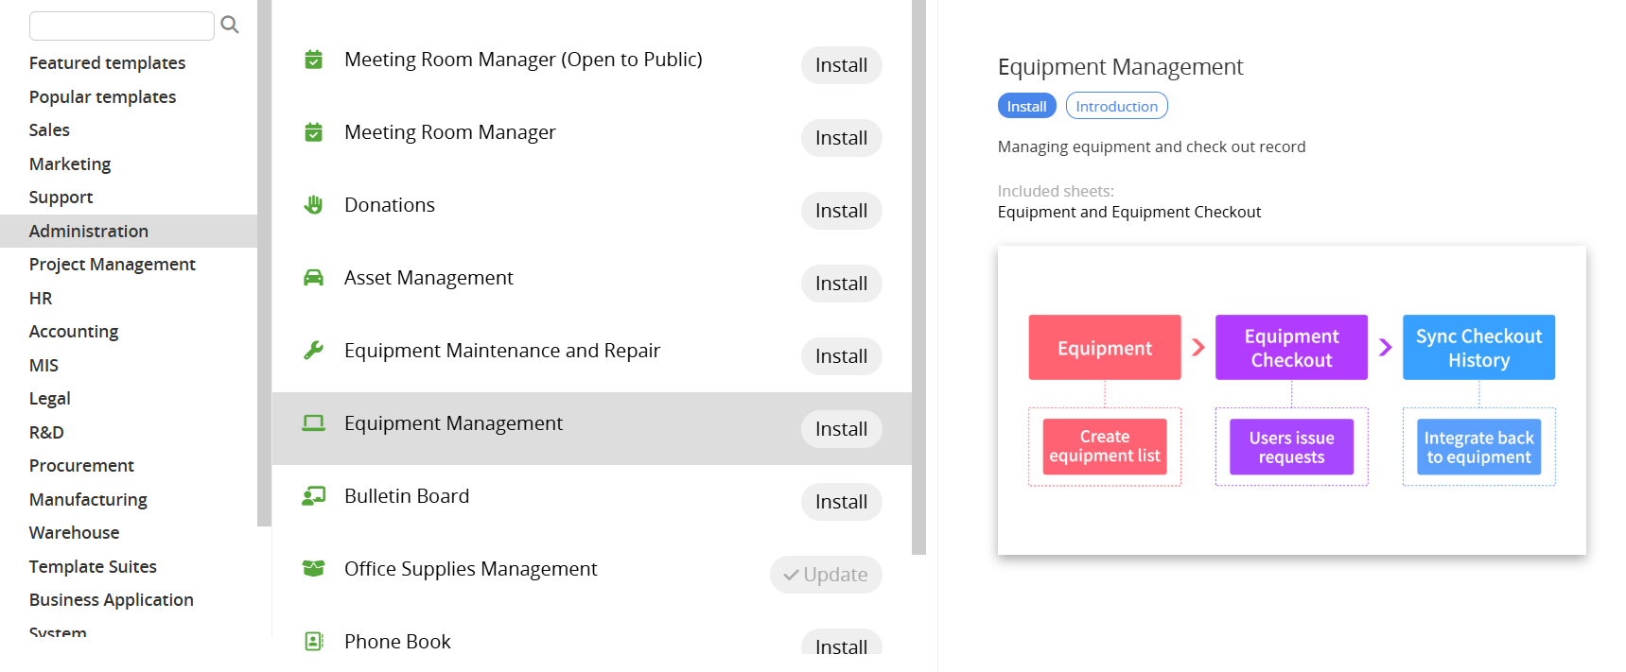
Task: Open the Introduction link for Equipment Management
Action: (1116, 106)
